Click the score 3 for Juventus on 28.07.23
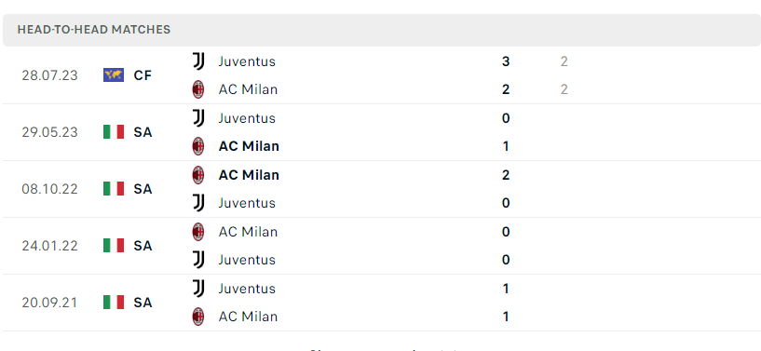Screen dimensions: 761x351 coord(506,61)
